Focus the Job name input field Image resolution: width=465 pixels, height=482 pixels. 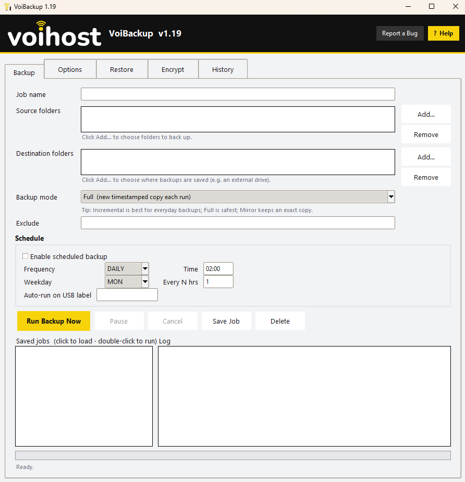[238, 94]
